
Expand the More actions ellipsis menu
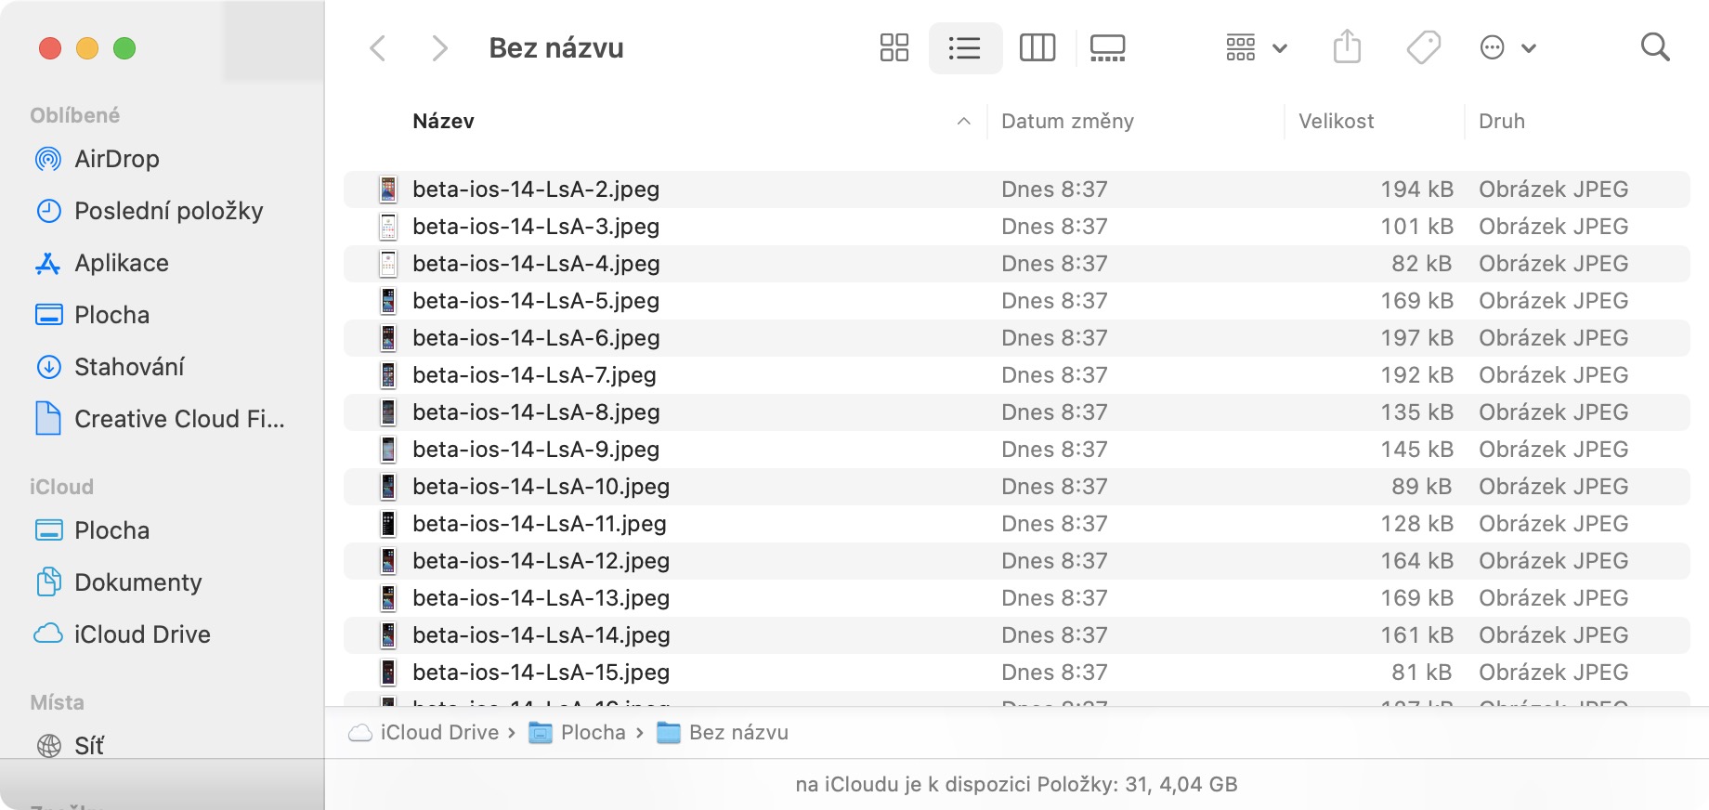[x=1507, y=47]
